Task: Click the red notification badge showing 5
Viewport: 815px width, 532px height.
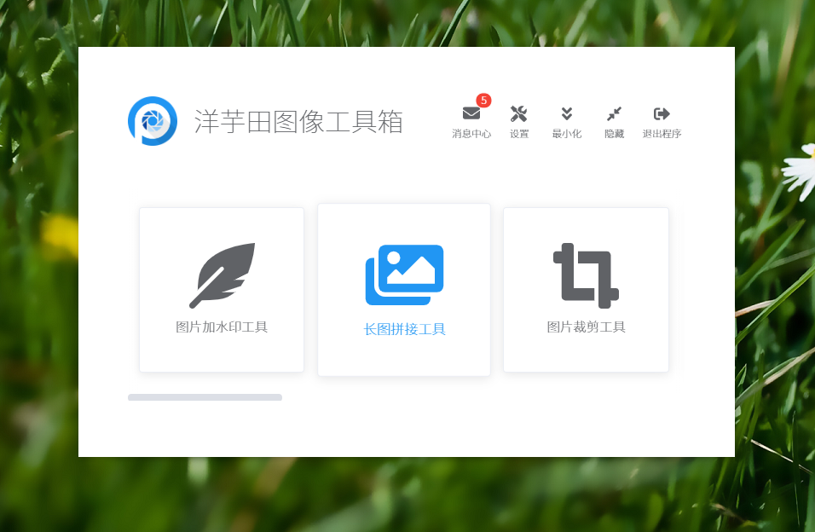Action: tap(483, 101)
